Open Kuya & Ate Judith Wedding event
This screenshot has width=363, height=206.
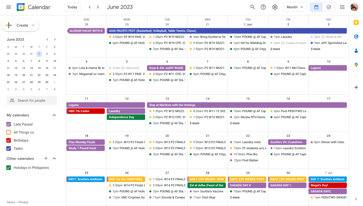pyautogui.click(x=166, y=68)
